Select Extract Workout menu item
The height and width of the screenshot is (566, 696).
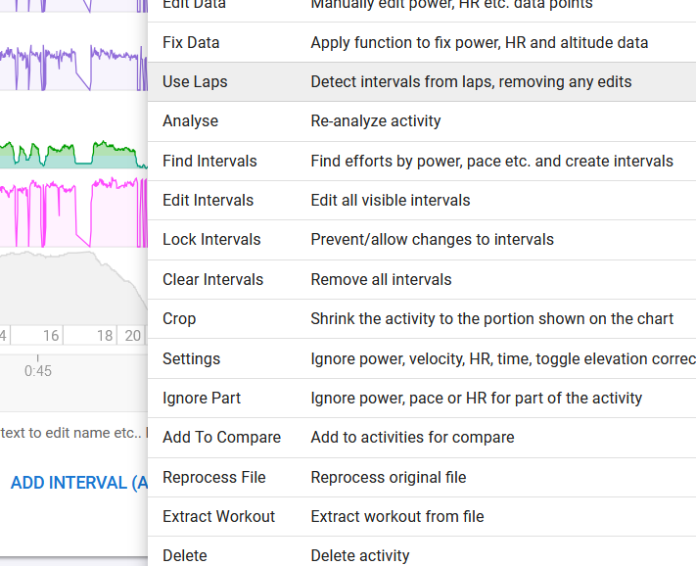pos(218,517)
